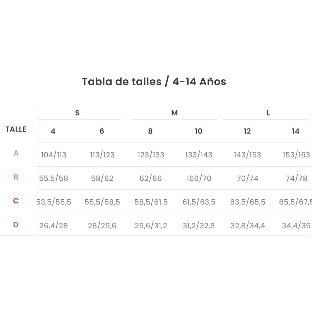Click the 'Tabla de talles / 4-14 Años' title

(x=154, y=82)
